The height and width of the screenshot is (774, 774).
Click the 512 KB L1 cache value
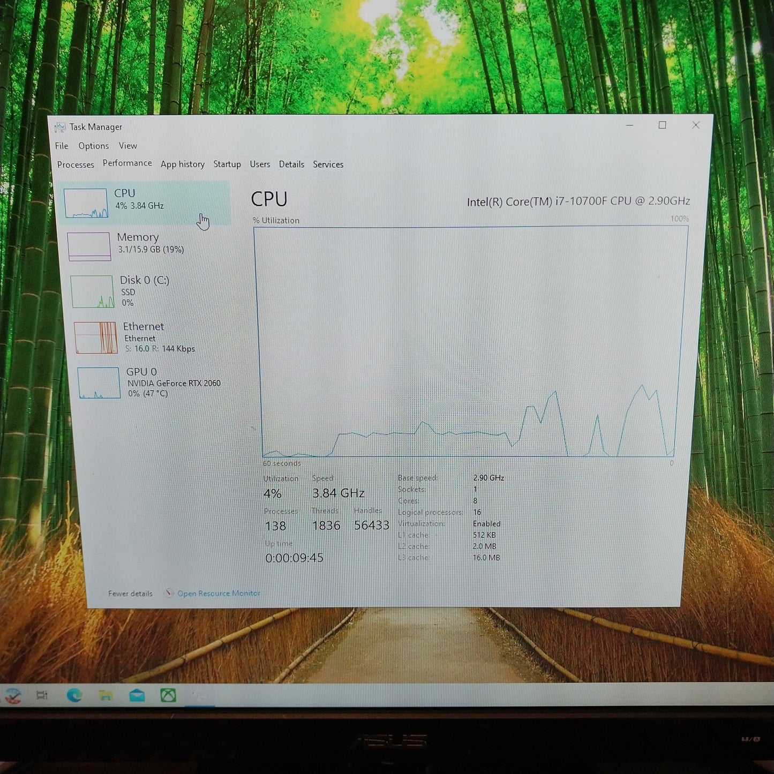pyautogui.click(x=484, y=535)
